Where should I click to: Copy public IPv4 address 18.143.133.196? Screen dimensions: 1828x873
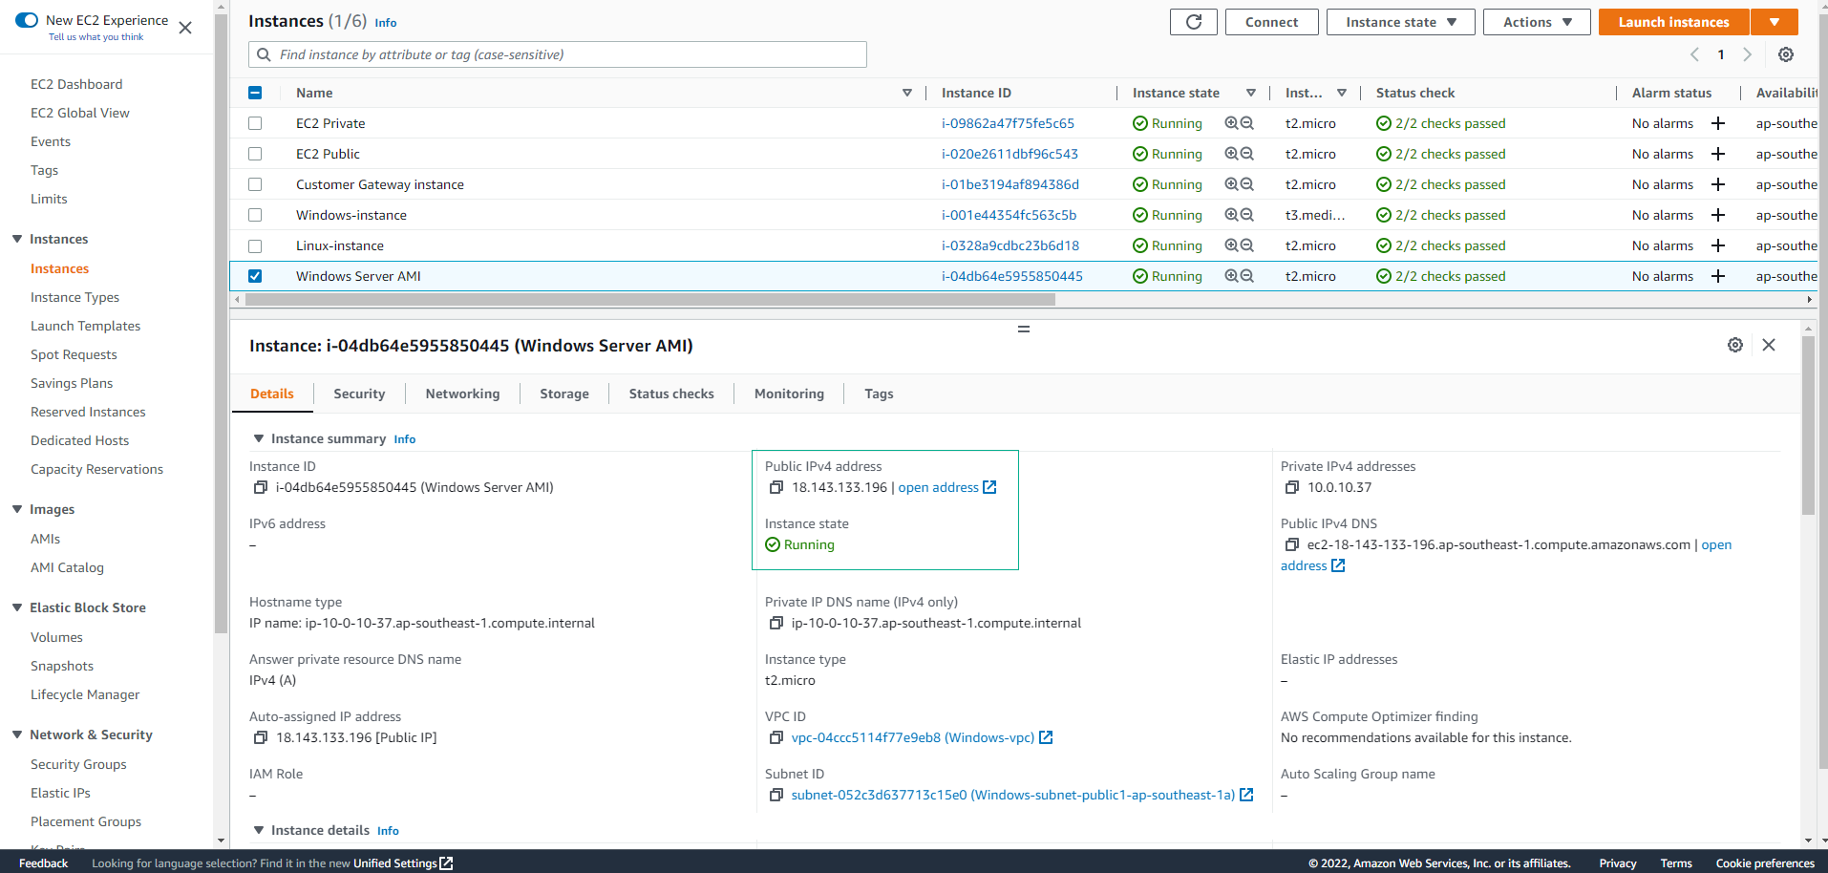tap(776, 488)
